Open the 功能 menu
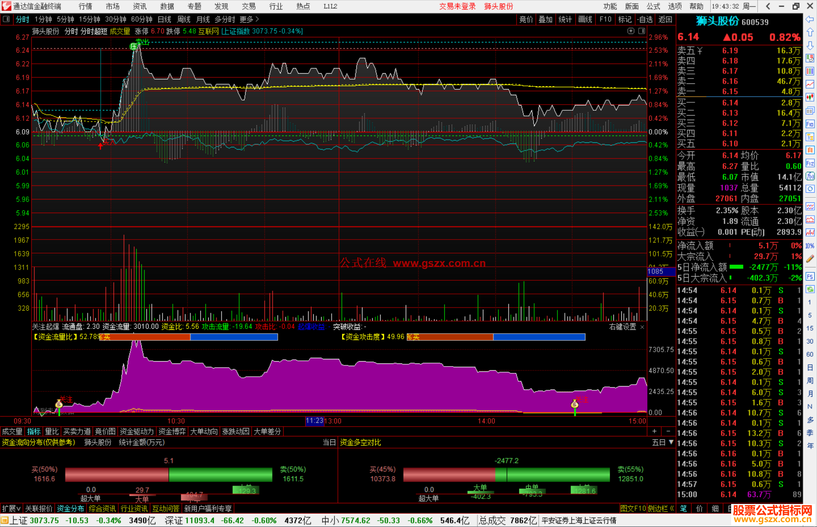This screenshot has width=817, height=527. pos(610,6)
